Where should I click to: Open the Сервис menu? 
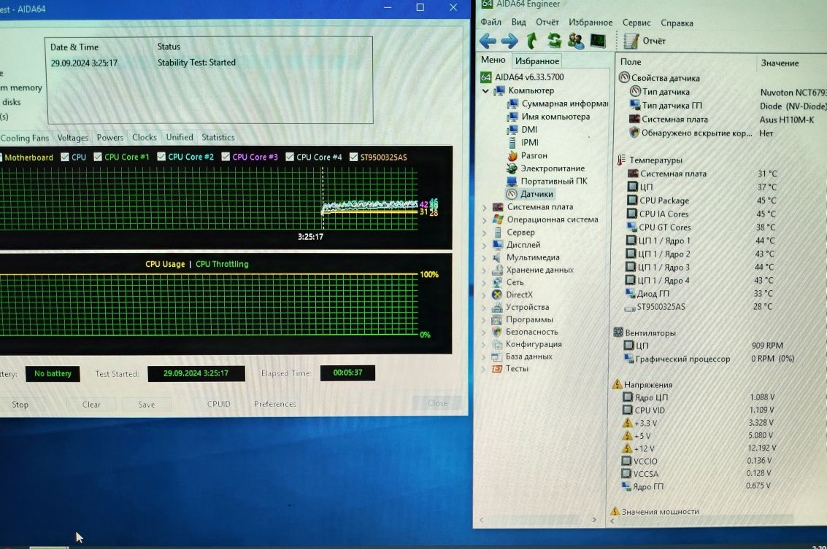click(x=636, y=23)
